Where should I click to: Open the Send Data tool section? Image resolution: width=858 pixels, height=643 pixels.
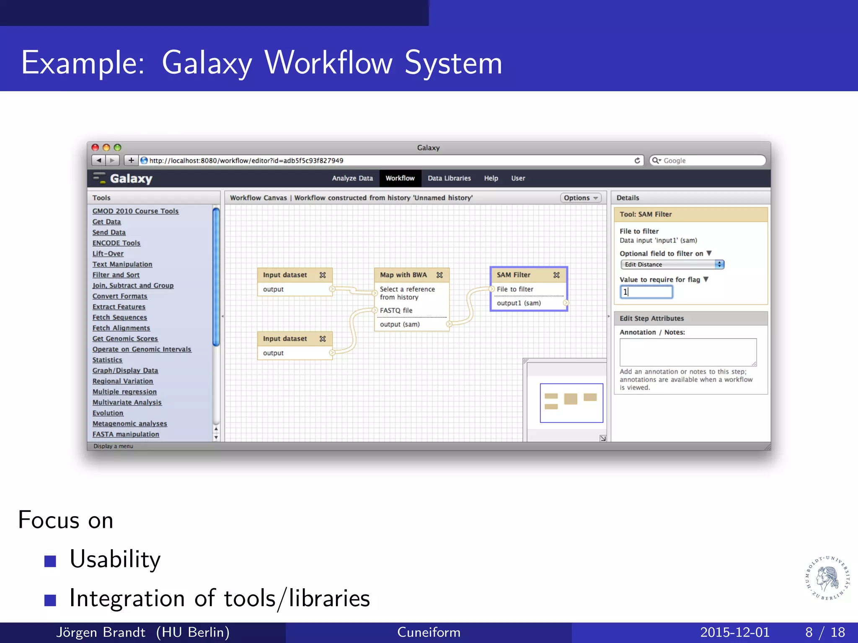click(109, 232)
